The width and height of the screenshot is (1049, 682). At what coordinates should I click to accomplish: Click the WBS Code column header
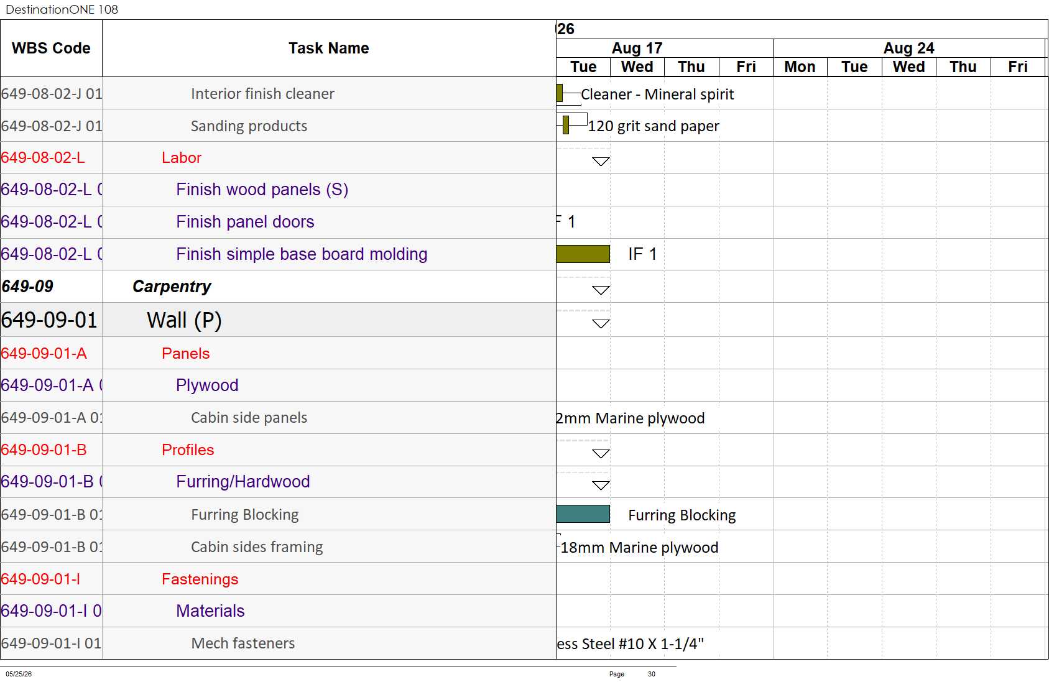coord(51,48)
